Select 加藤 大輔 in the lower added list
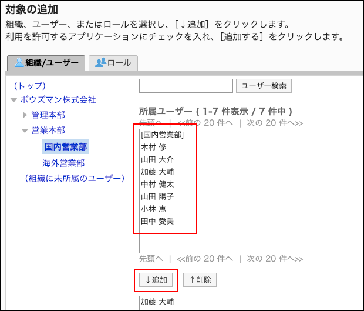Viewport: 364px width, 311px height. [157, 302]
